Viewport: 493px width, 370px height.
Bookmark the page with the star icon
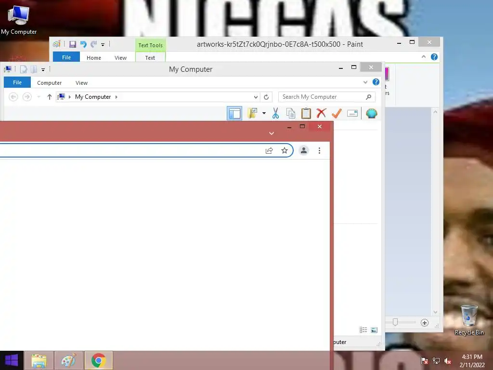coord(285,151)
